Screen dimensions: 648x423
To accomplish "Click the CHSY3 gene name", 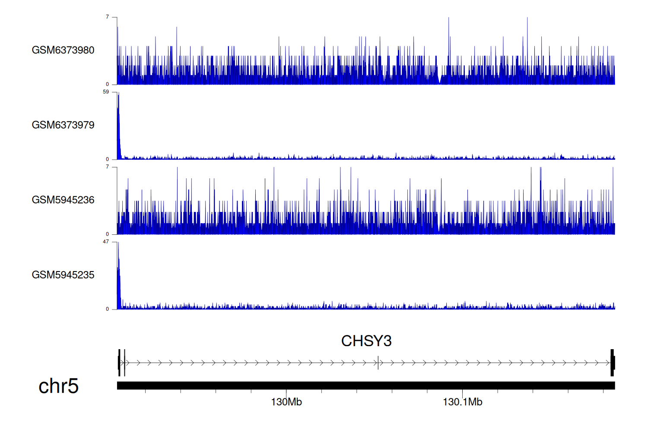I will [366, 341].
